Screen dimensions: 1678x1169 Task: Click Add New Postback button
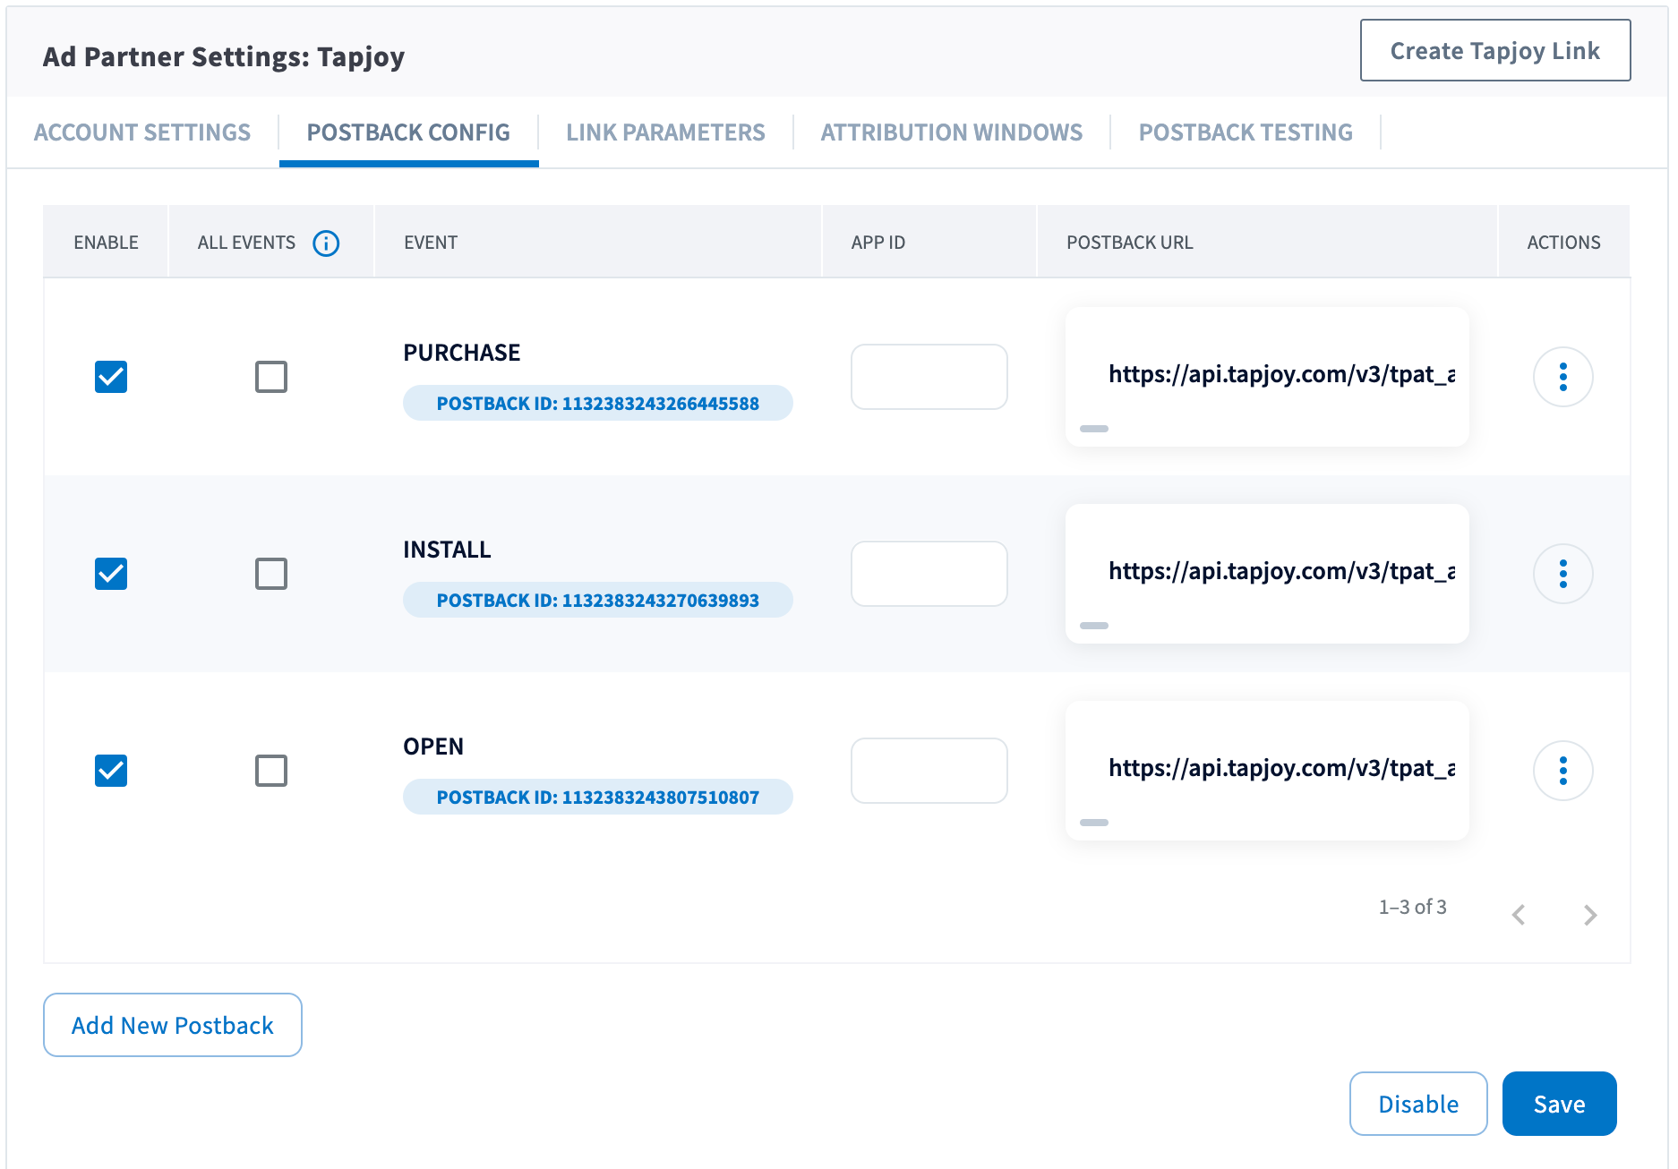173,1025
